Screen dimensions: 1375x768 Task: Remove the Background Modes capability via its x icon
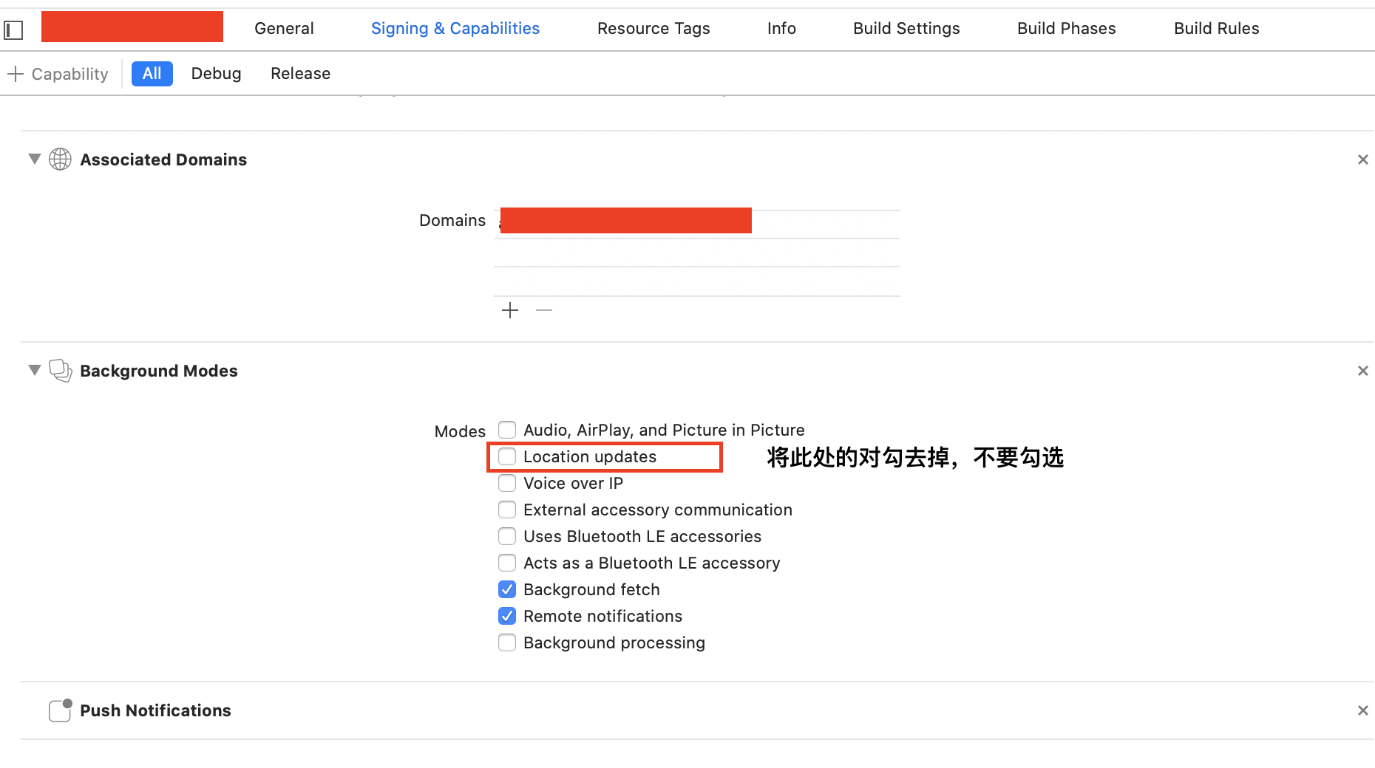pos(1362,371)
